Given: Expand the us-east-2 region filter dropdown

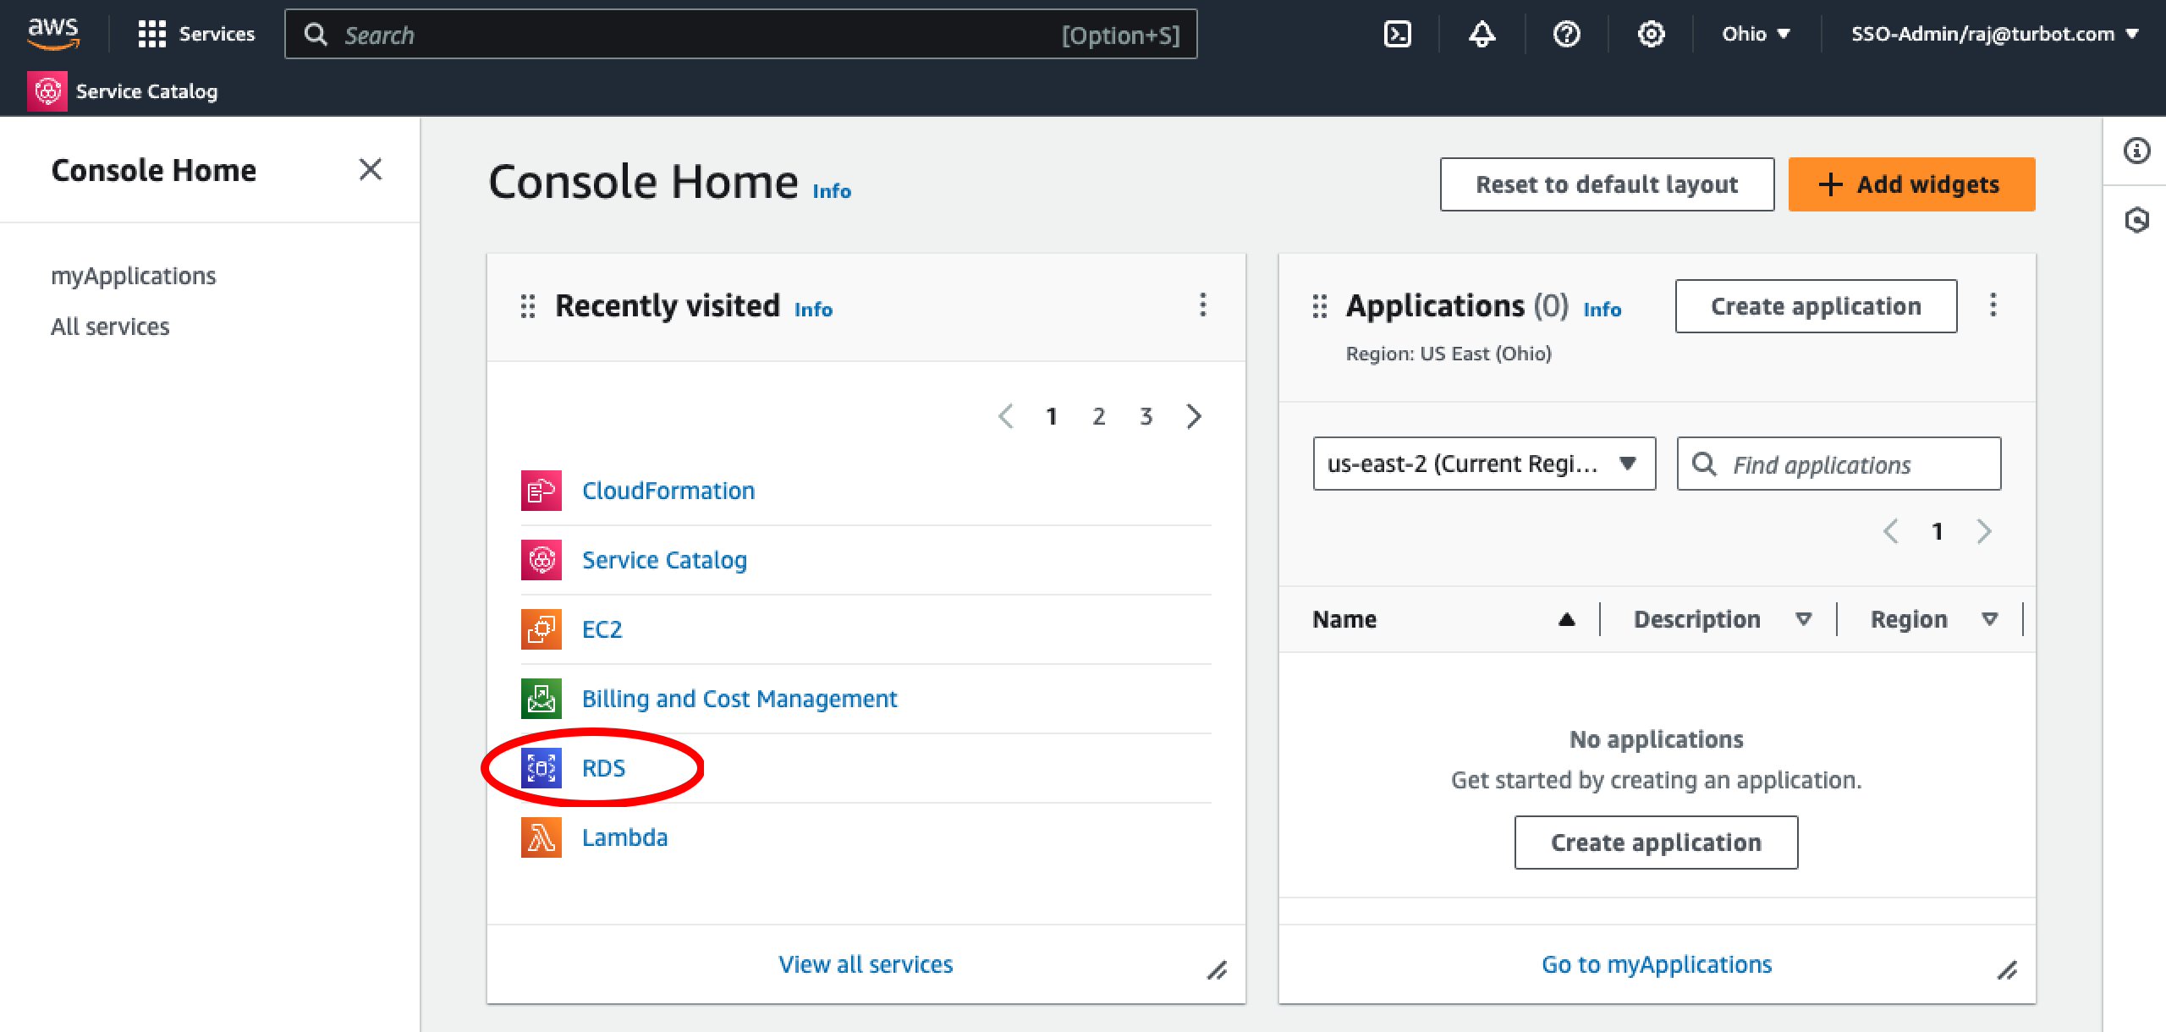Looking at the screenshot, I should [x=1483, y=464].
